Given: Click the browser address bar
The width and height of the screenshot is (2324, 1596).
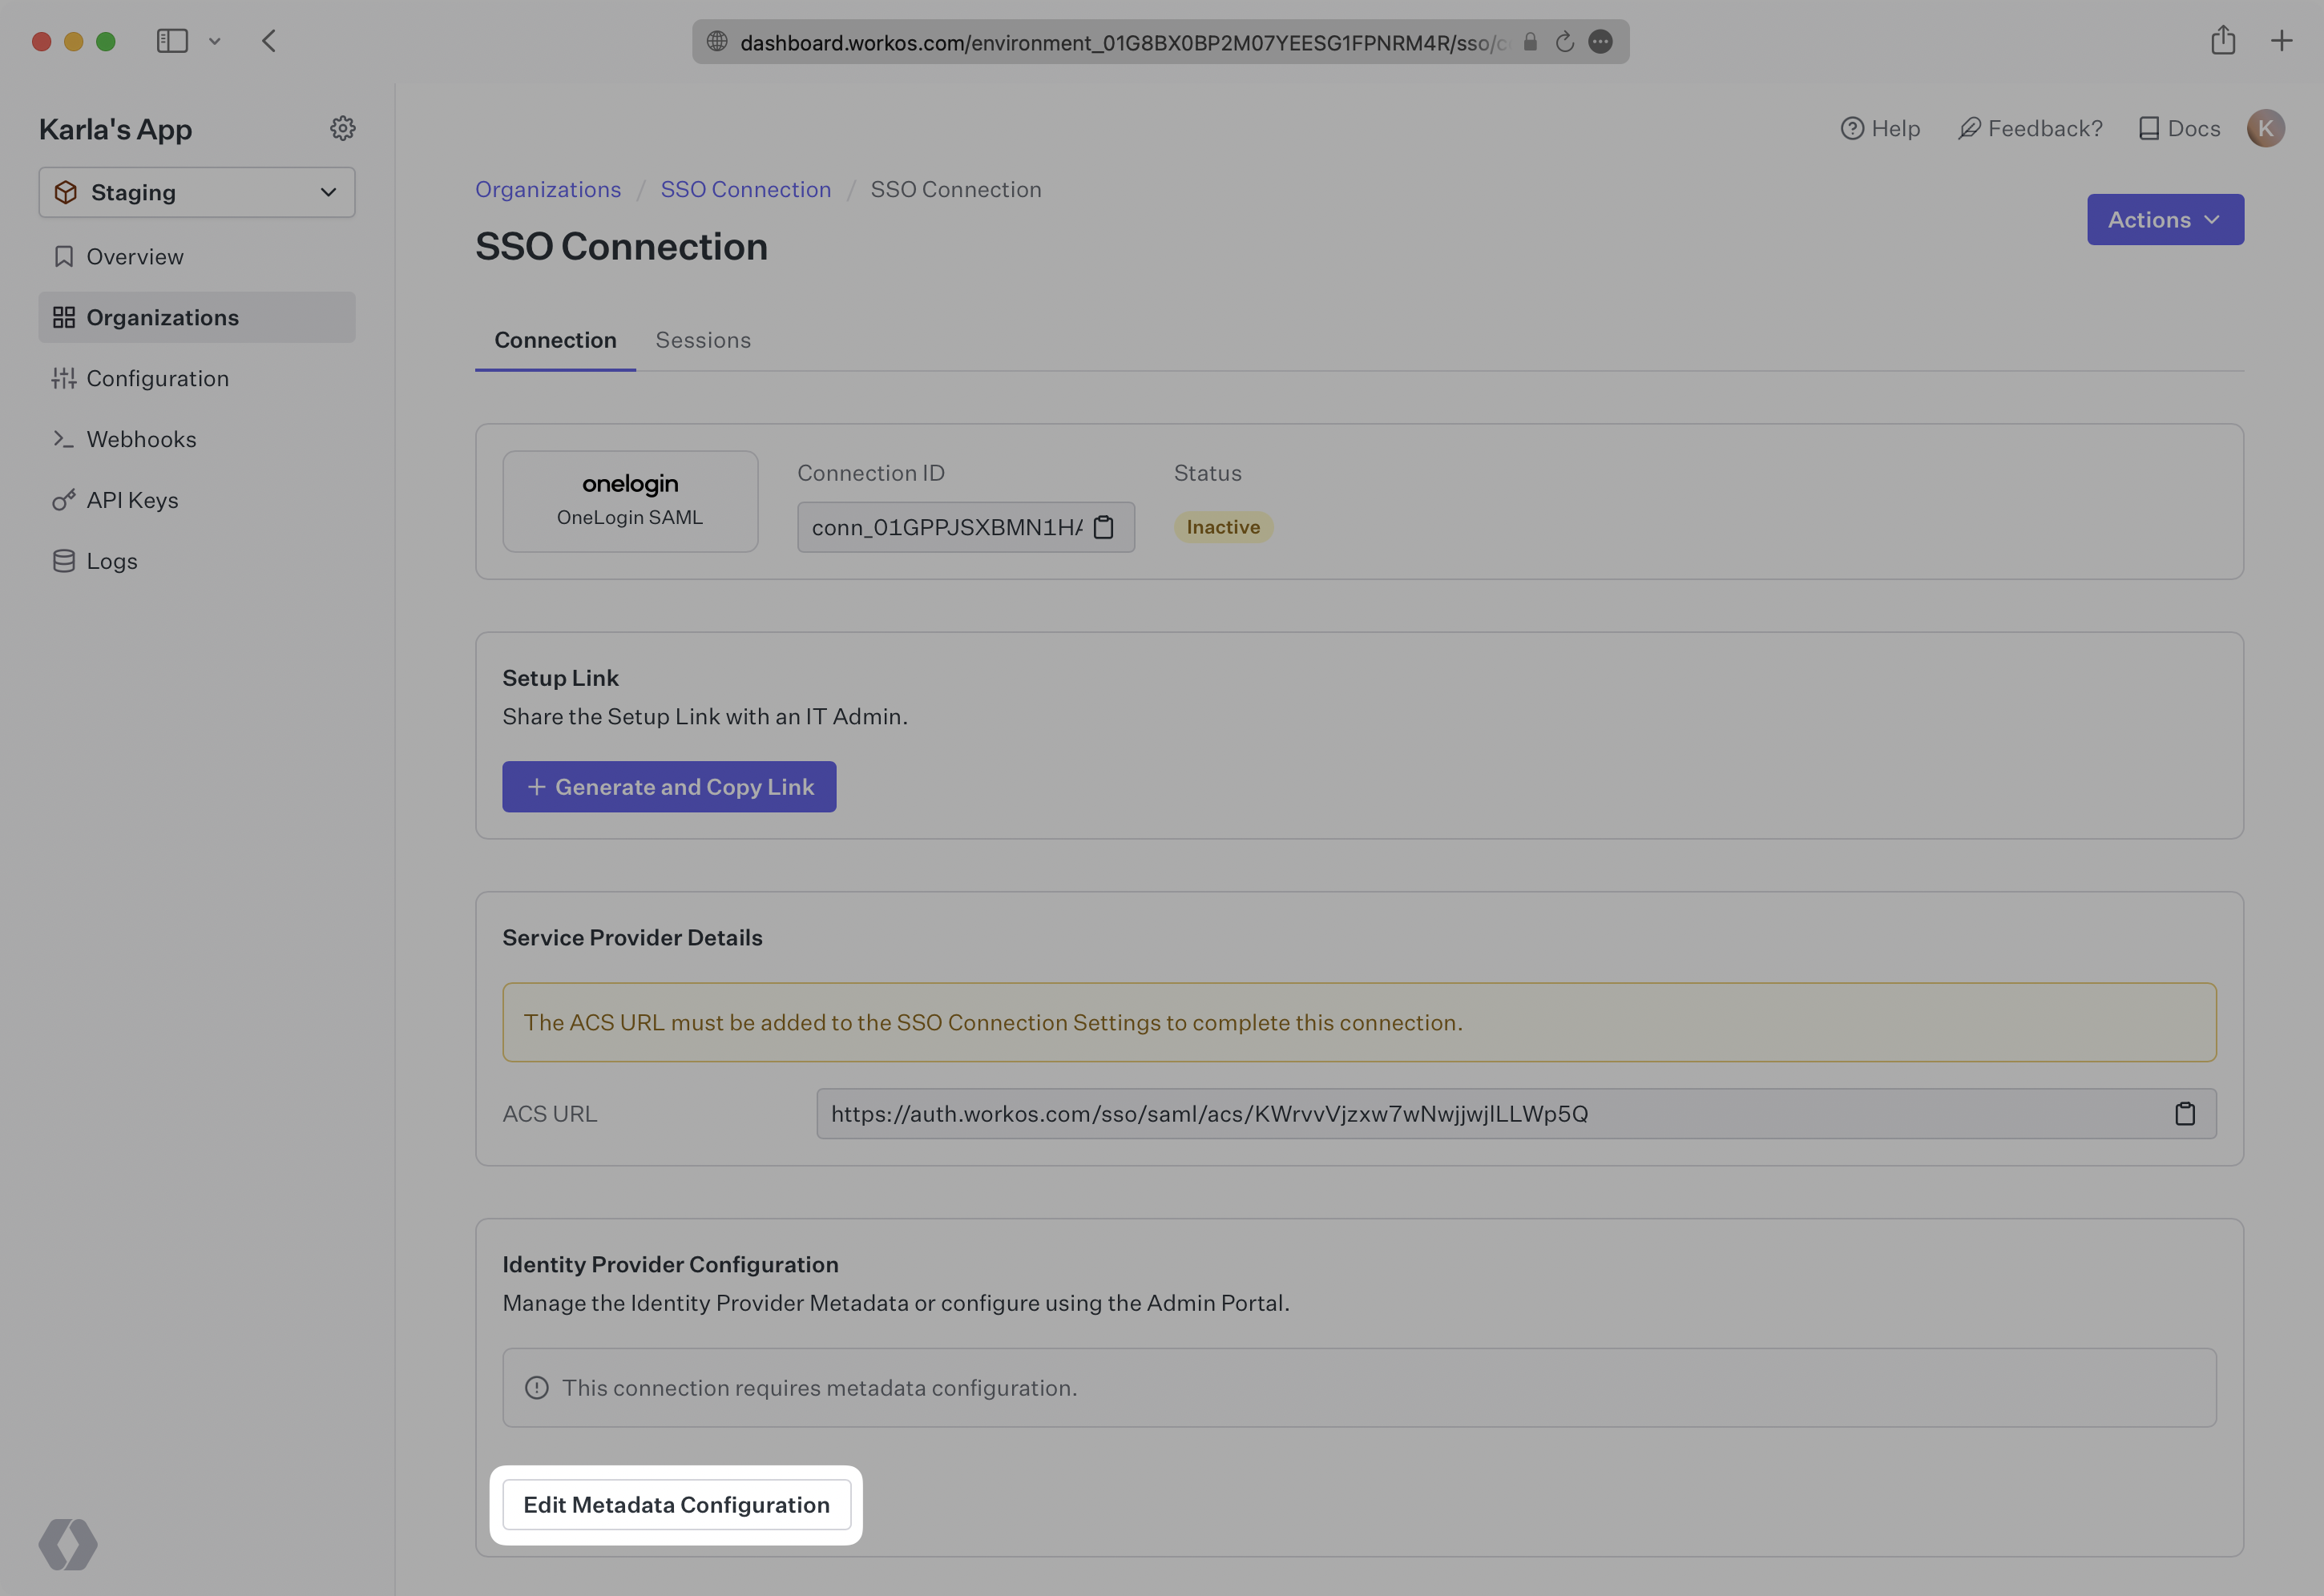Looking at the screenshot, I should point(1120,41).
